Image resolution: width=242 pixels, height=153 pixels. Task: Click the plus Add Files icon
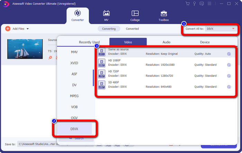pyautogui.click(x=8, y=29)
